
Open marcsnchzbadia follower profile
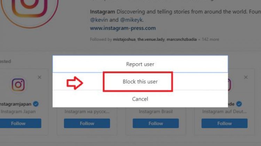coord(182,39)
